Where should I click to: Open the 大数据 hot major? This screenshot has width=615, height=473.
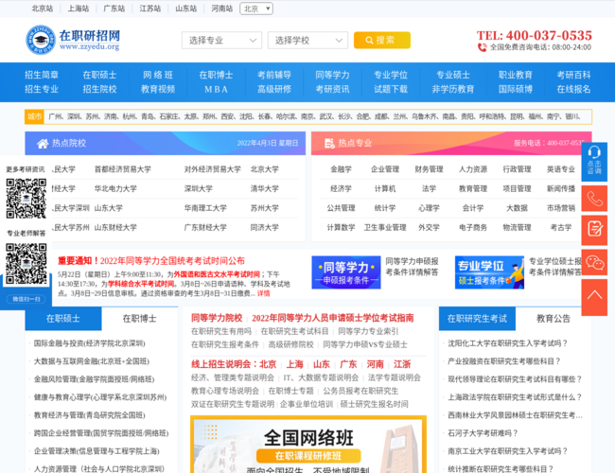pos(517,208)
